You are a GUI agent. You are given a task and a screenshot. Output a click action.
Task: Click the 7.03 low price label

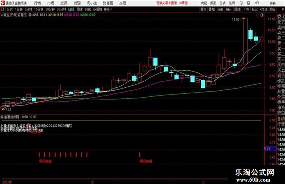coord(8,110)
